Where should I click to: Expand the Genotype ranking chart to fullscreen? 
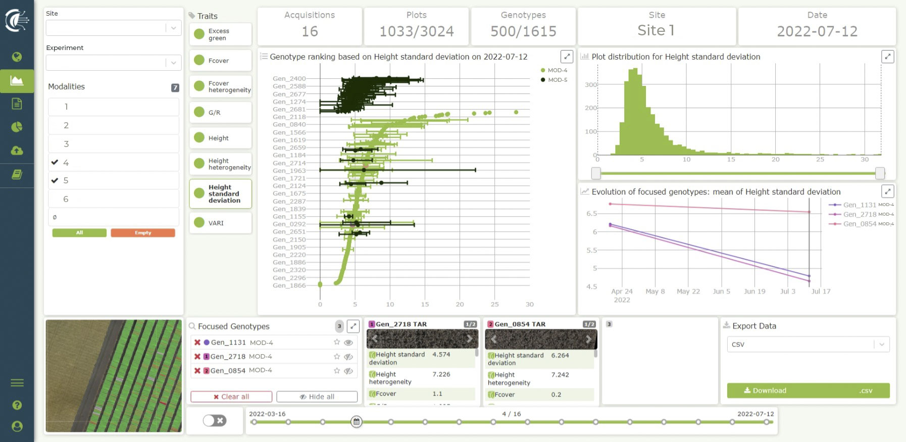click(567, 57)
